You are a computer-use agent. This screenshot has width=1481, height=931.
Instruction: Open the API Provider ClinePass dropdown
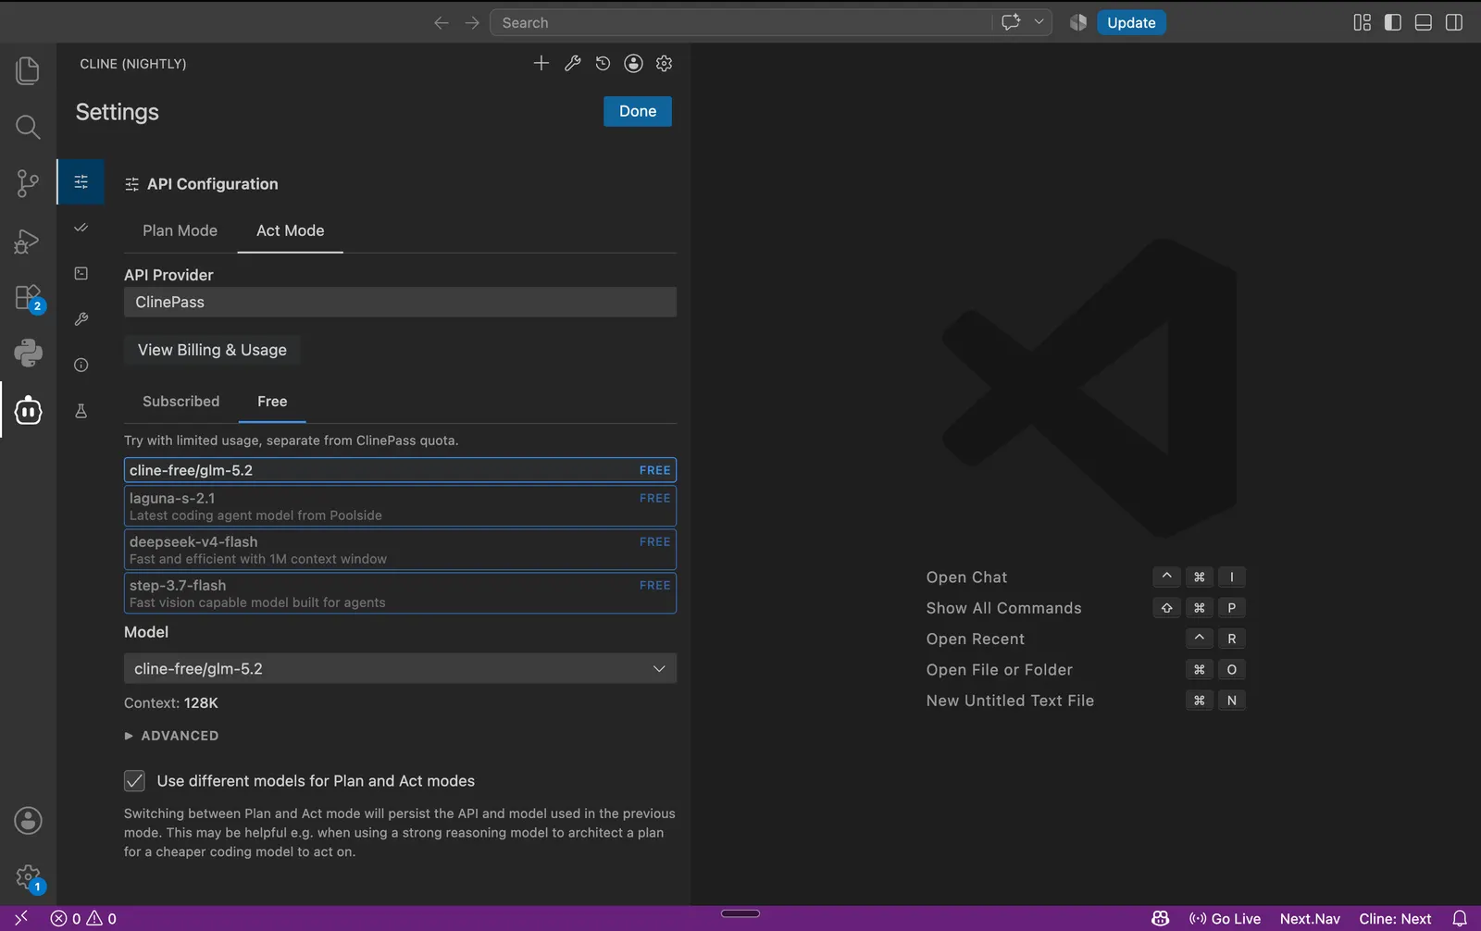400,302
